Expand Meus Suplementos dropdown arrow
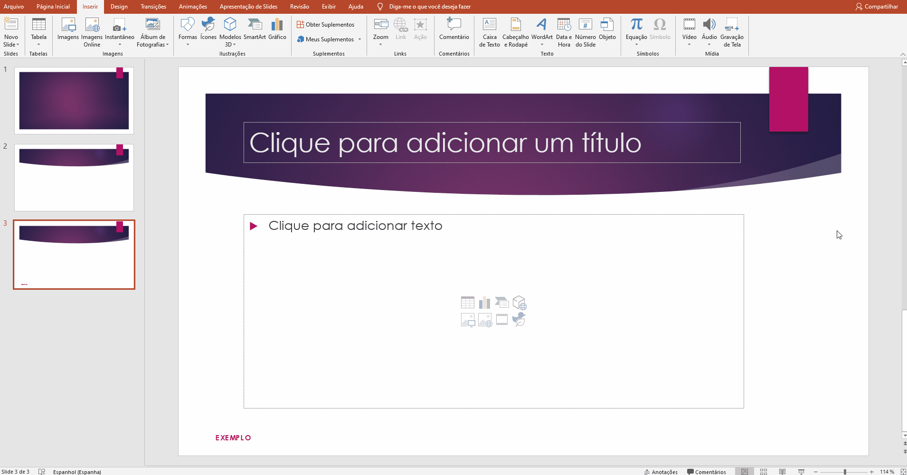This screenshot has height=475, width=907. tap(359, 39)
